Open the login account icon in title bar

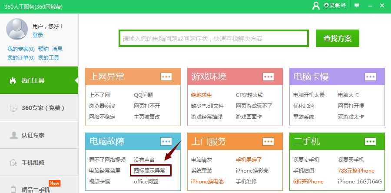[x=316, y=6]
